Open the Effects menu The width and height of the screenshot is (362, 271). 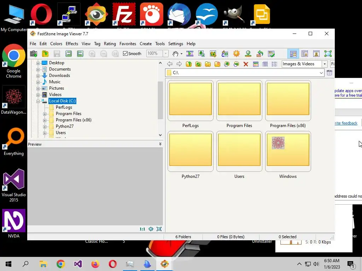click(x=72, y=43)
